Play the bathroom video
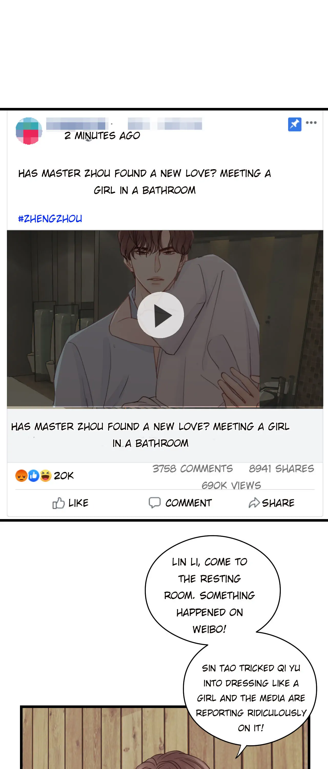This screenshot has height=769, width=328. tap(161, 315)
